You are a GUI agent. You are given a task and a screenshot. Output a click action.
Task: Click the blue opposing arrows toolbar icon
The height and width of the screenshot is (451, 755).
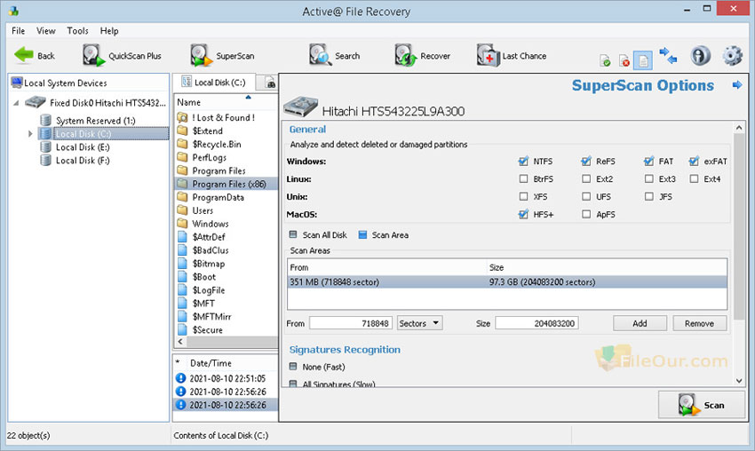(x=668, y=55)
